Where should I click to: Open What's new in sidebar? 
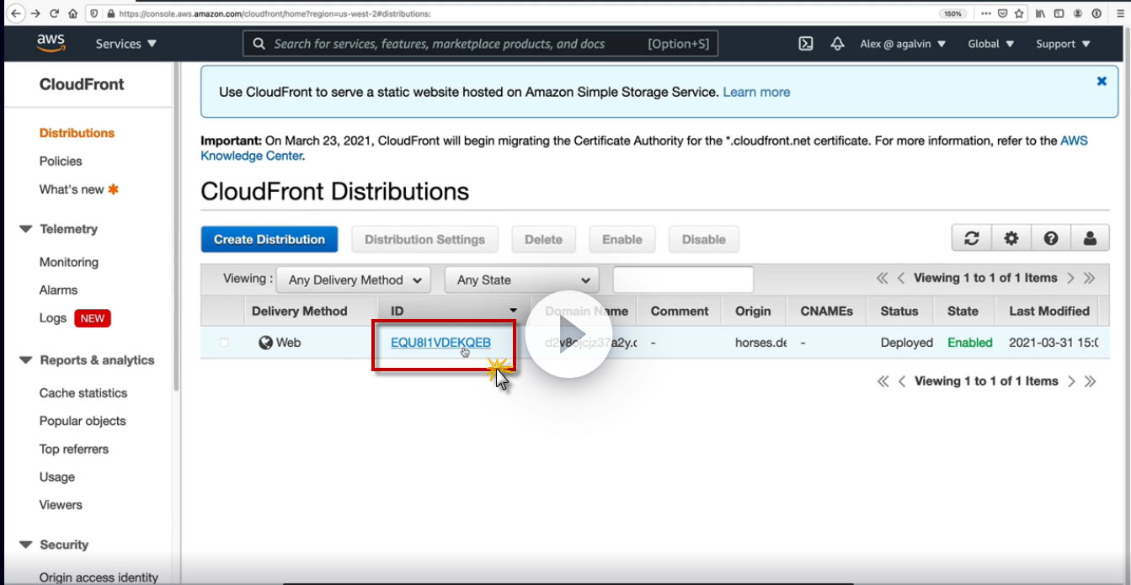point(72,189)
